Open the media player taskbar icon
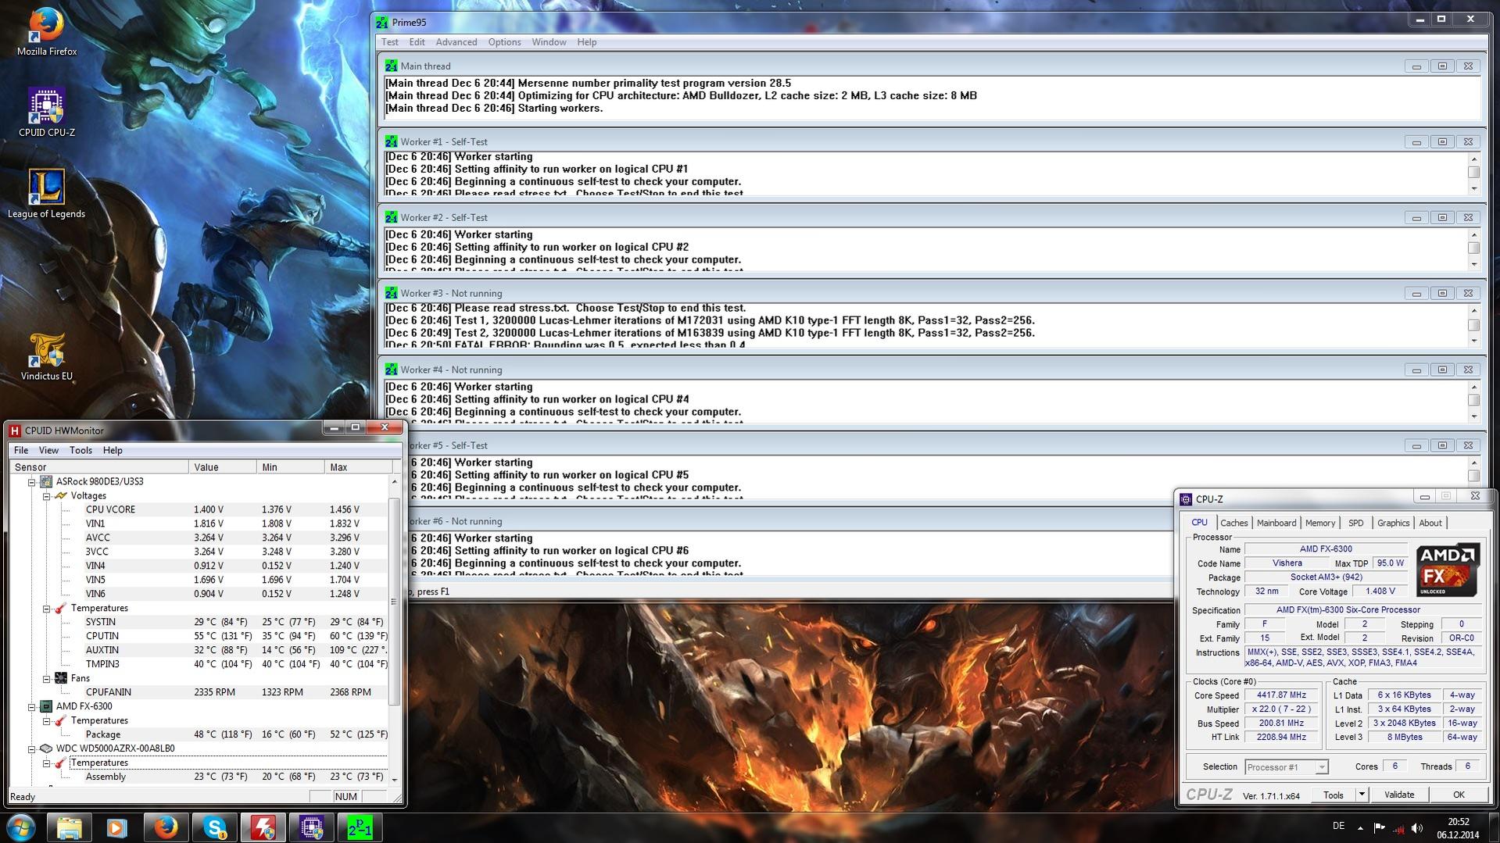Image resolution: width=1500 pixels, height=843 pixels. point(117,827)
